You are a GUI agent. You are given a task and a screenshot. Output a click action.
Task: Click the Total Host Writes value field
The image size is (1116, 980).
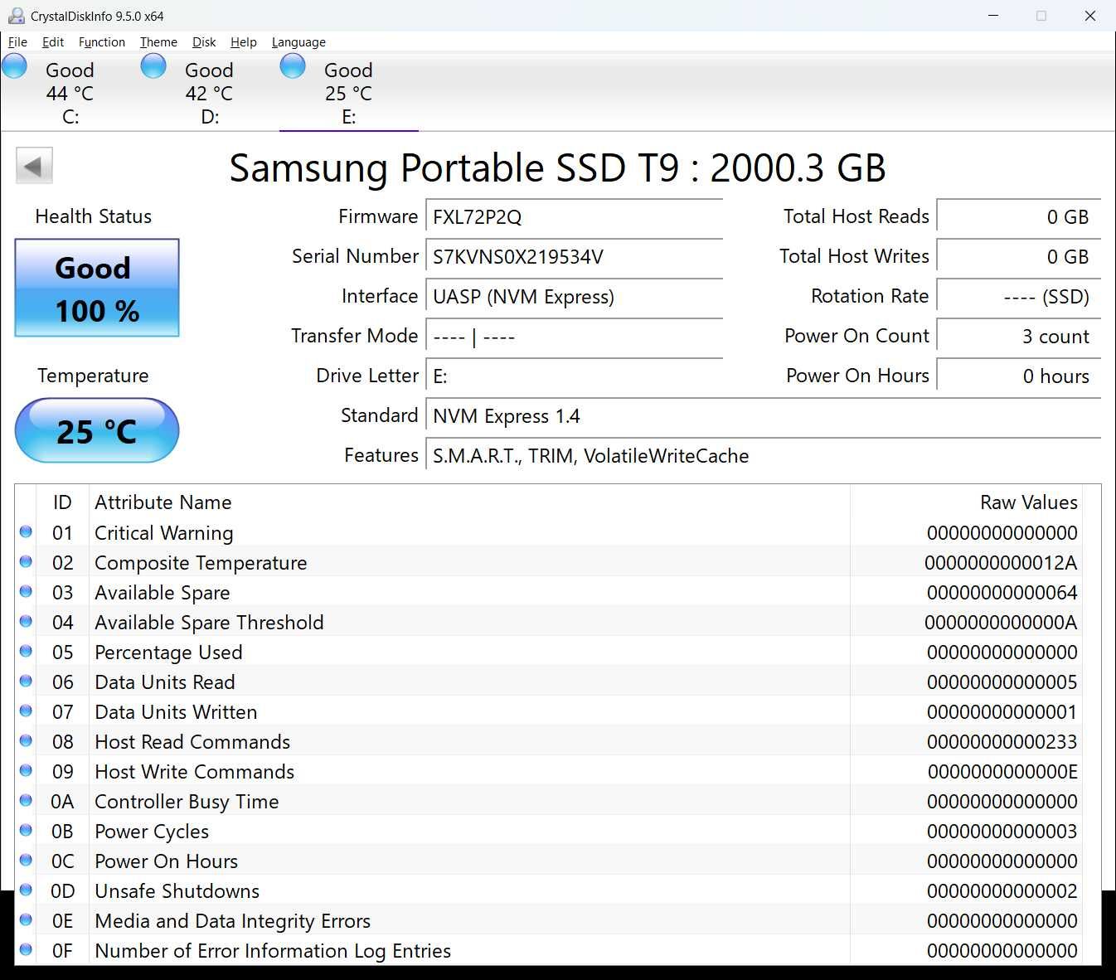1019,257
